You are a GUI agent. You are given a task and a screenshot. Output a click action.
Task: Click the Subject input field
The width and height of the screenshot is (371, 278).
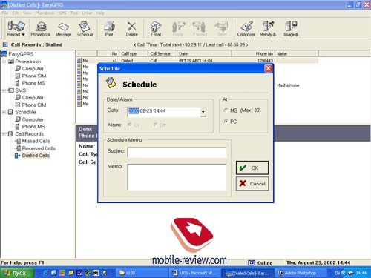177,153
